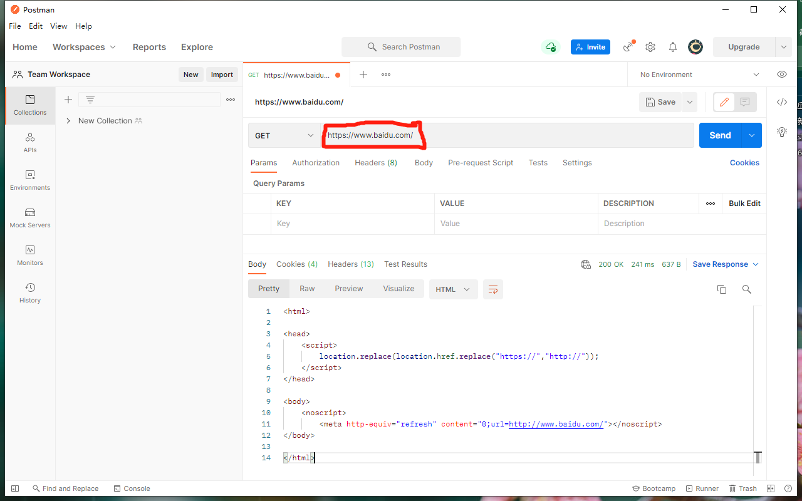Select the Preview response view

(x=349, y=289)
